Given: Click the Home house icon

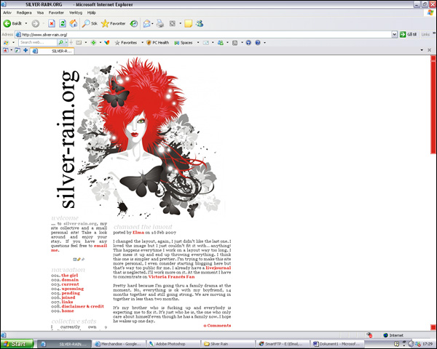Looking at the screenshot, I should pos(74,24).
